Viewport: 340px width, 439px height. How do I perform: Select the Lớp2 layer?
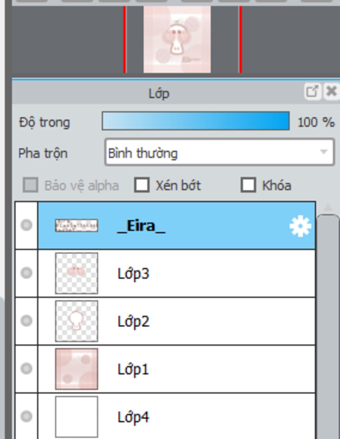177,321
